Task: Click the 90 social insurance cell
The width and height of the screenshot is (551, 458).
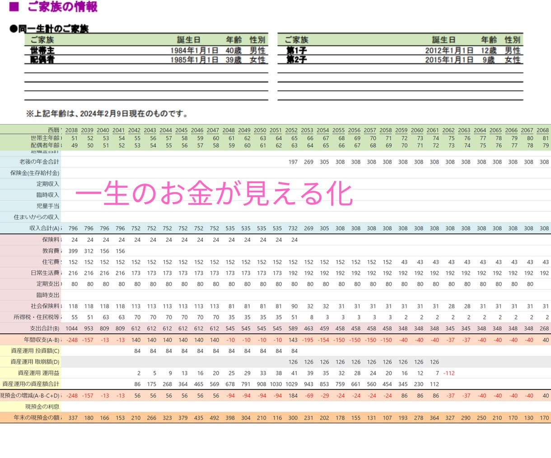Action: point(294,306)
